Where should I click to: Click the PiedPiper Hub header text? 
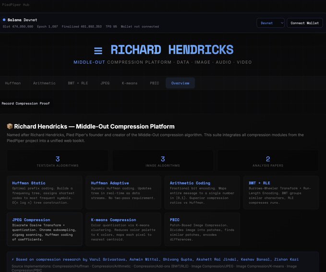pyautogui.click(x=15, y=5)
